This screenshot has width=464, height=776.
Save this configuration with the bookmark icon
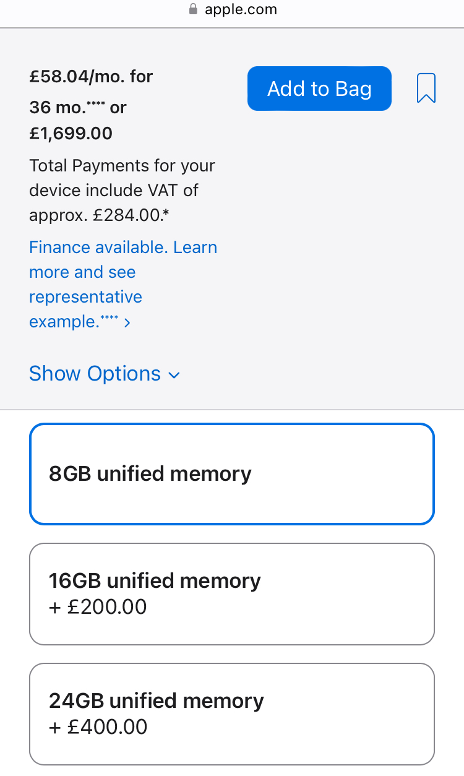[x=426, y=88]
